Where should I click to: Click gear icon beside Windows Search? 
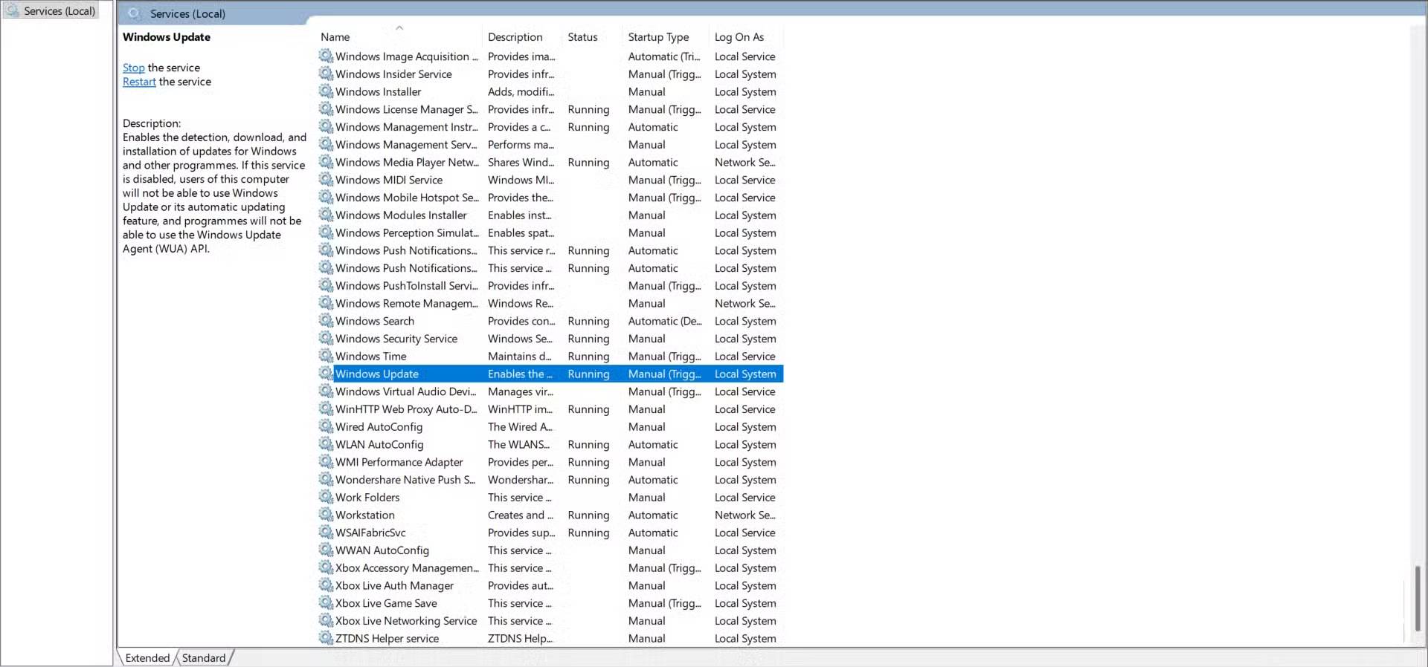(326, 321)
